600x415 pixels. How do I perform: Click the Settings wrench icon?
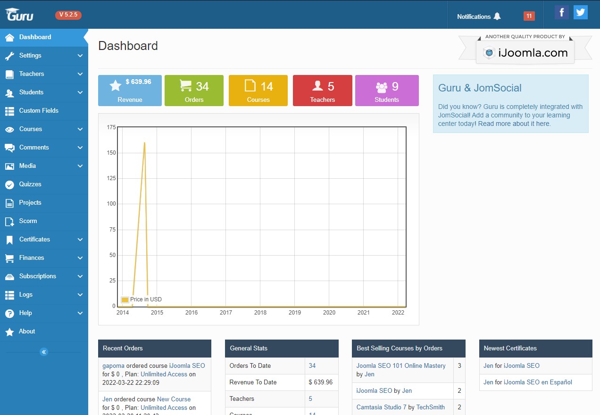[x=9, y=56]
